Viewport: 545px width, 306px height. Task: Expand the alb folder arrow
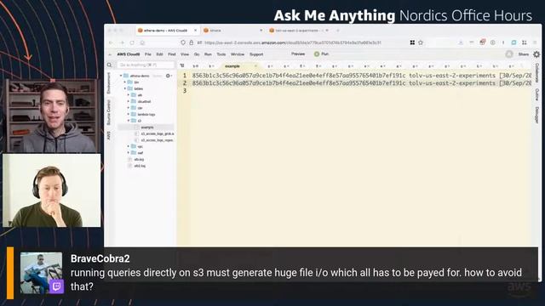(x=129, y=95)
